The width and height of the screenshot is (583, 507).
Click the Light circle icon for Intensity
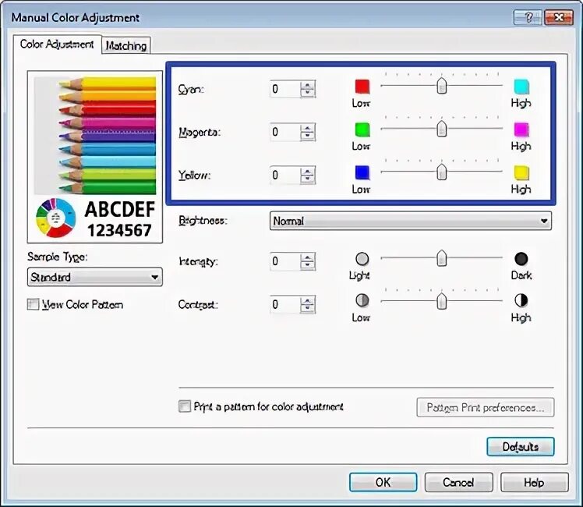[362, 259]
